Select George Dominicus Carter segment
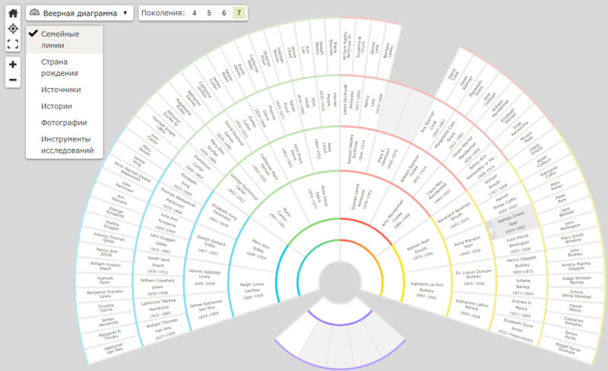The image size is (608, 371). 242,189
